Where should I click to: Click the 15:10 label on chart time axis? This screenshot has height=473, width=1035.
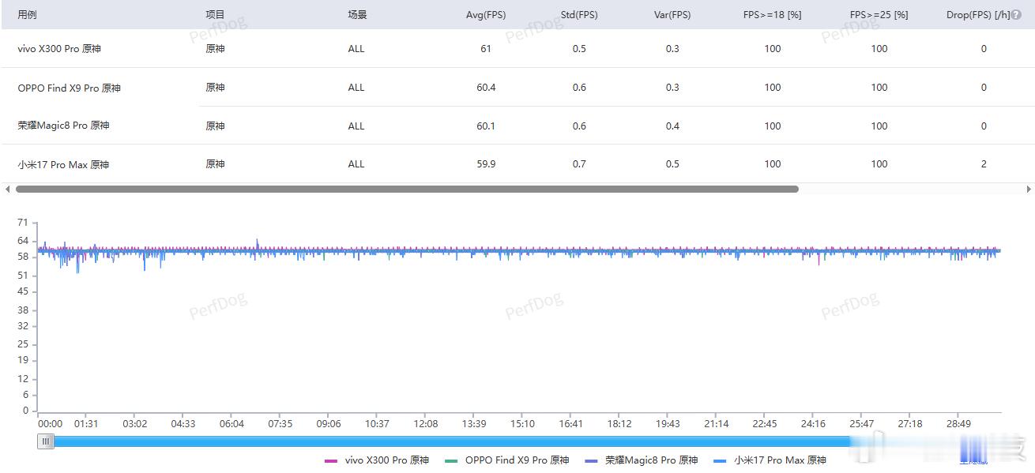522,424
